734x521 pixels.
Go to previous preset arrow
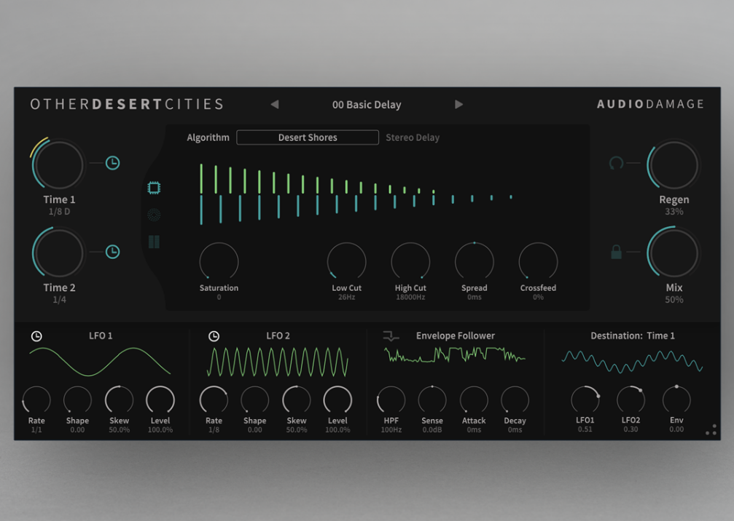(x=275, y=104)
